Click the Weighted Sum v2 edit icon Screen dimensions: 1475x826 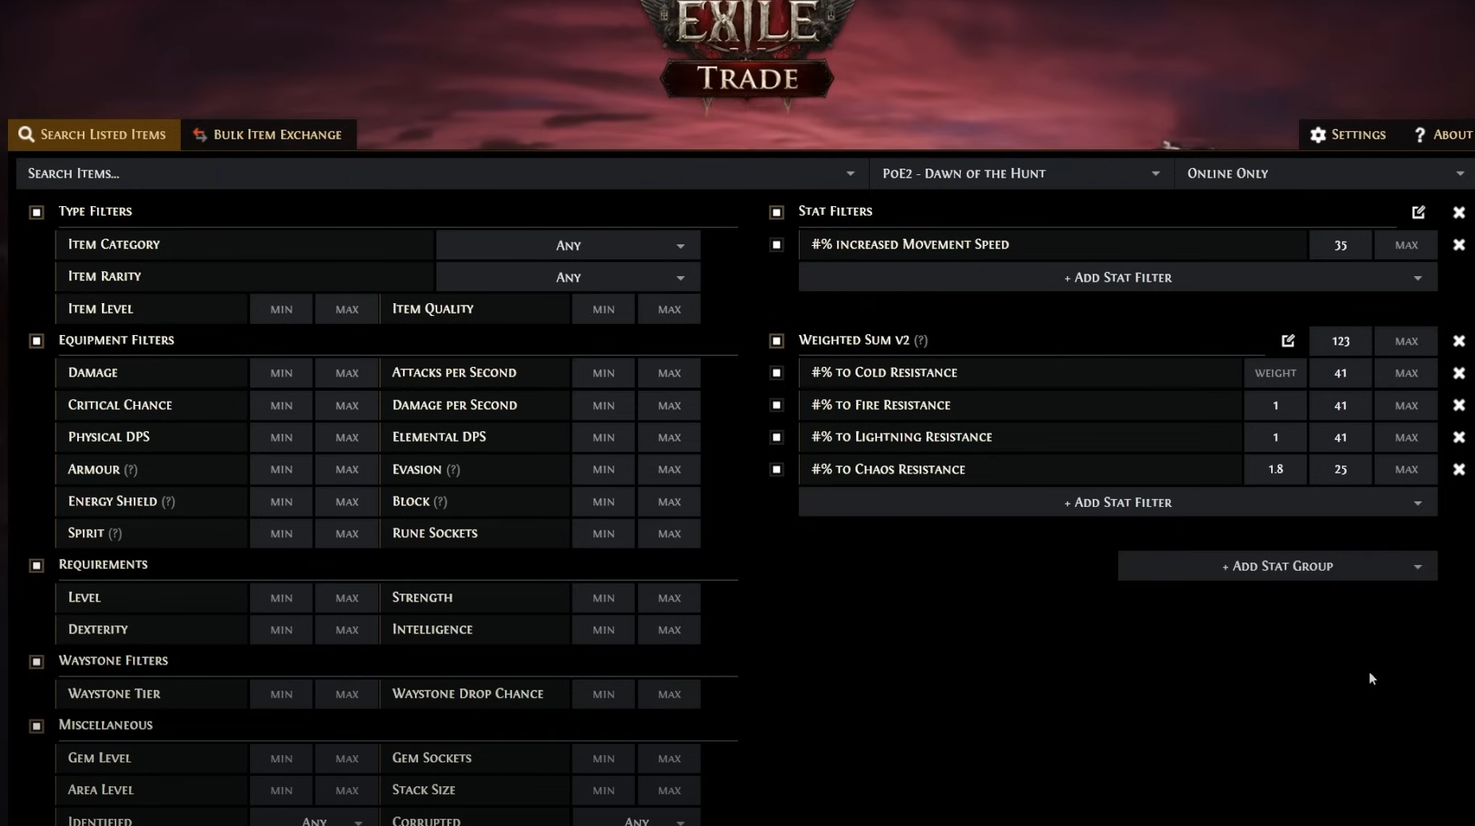(1288, 341)
